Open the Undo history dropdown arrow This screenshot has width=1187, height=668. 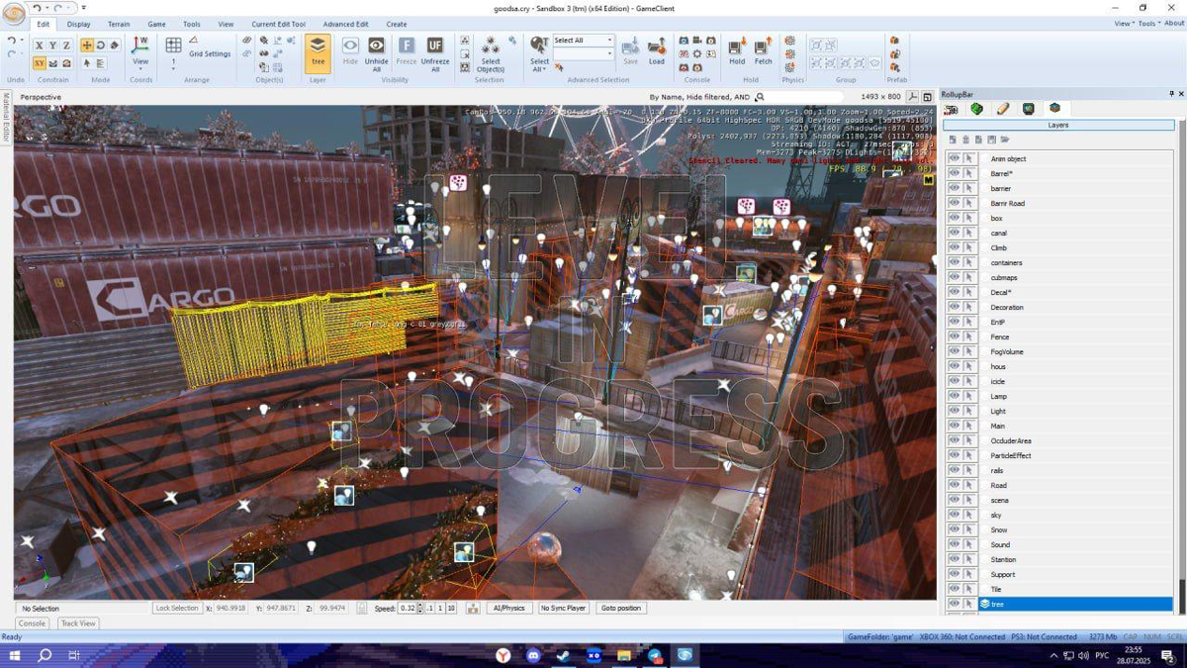(22, 41)
